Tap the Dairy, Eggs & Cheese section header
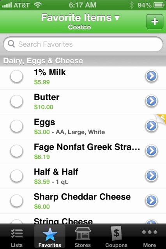 [x=83, y=61]
